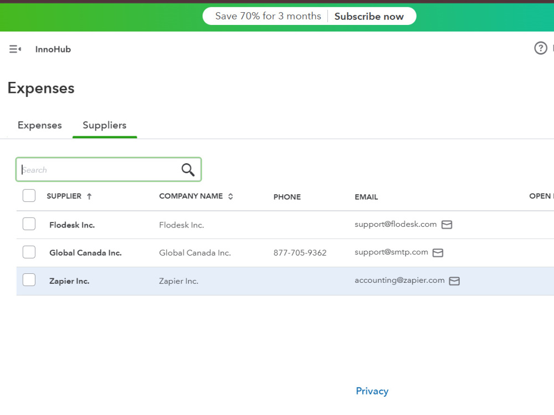Click email support@smtp.com
This screenshot has height=415, width=554.
point(391,252)
